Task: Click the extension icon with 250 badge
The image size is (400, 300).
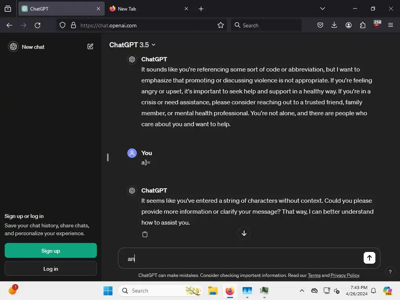Action: coord(377,24)
